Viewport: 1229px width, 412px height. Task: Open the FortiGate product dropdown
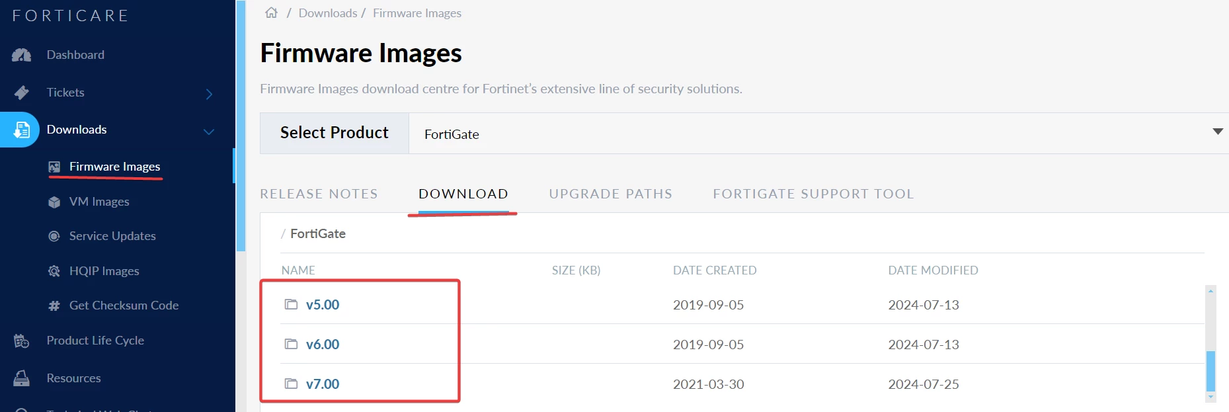[x=818, y=134]
